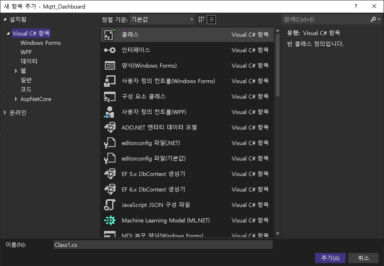Collapse the 설치됨 tree node

(x=5, y=19)
